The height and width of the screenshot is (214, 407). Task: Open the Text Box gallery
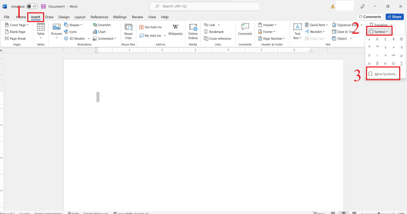coord(297,31)
